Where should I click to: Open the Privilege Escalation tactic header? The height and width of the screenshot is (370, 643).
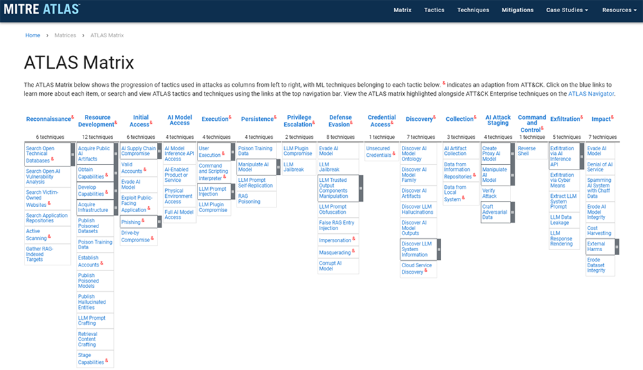[x=298, y=121]
